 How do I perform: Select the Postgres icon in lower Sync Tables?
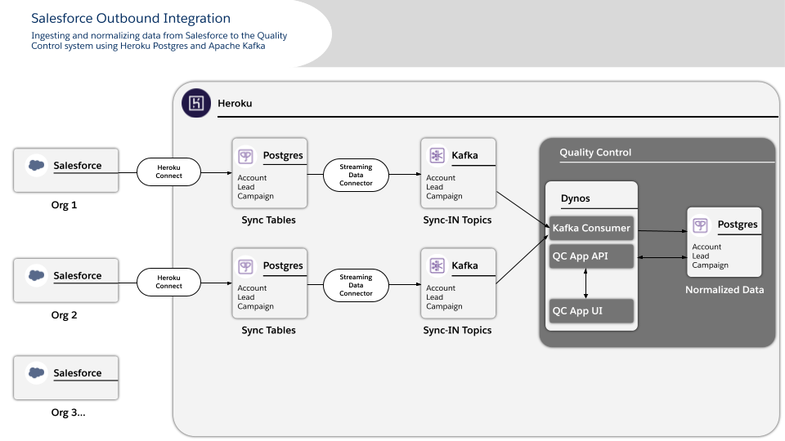[x=245, y=266]
